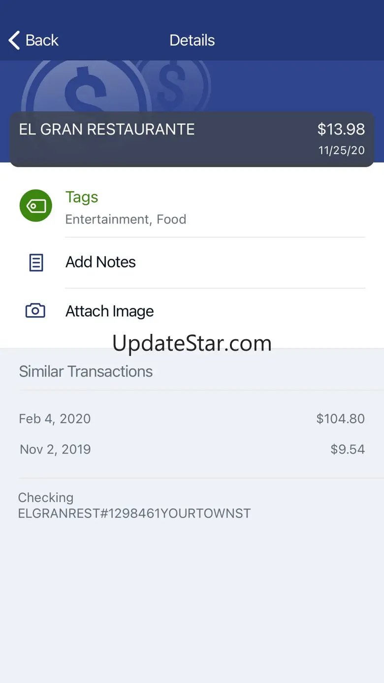
Task: Tap the green Tags icon
Action: click(35, 205)
